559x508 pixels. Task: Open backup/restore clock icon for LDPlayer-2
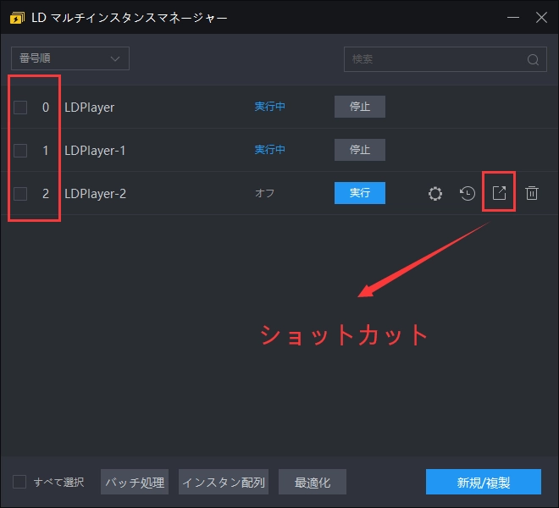click(467, 194)
